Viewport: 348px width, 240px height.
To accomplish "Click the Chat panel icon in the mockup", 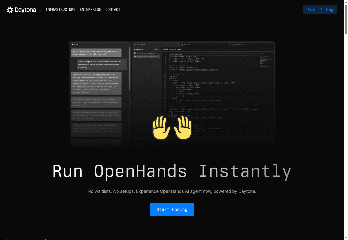I will click(73, 44).
